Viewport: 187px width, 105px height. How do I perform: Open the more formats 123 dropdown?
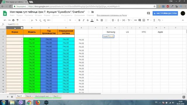[x=49, y=20]
